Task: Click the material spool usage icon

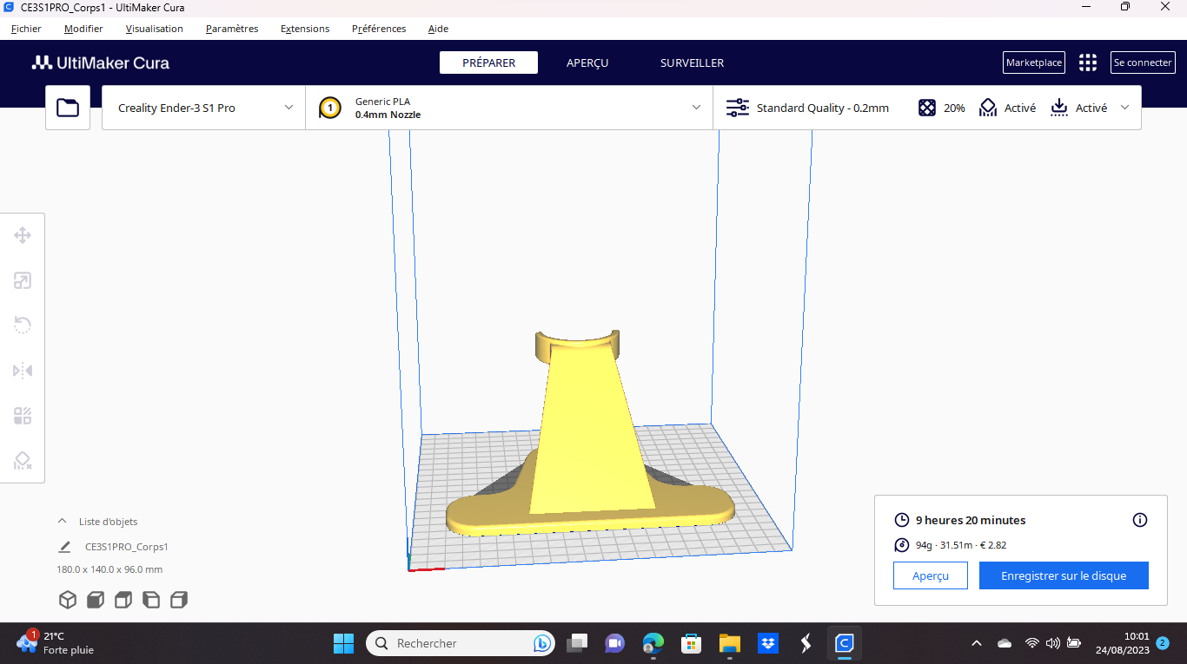Action: (902, 545)
